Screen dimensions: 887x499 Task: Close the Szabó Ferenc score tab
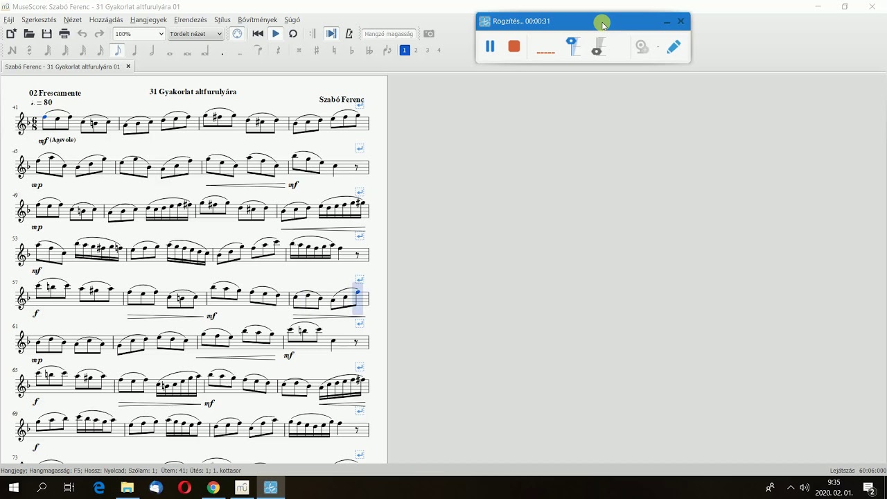click(x=128, y=67)
